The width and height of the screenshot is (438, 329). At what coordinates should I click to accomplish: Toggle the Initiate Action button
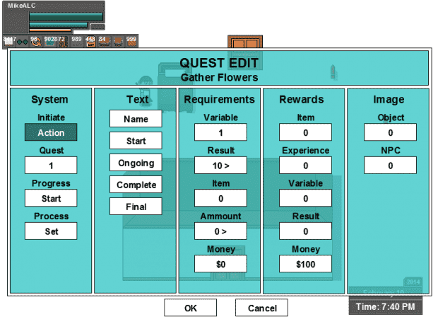(x=51, y=132)
